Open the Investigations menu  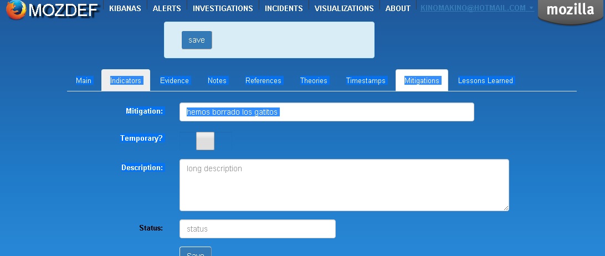click(223, 8)
